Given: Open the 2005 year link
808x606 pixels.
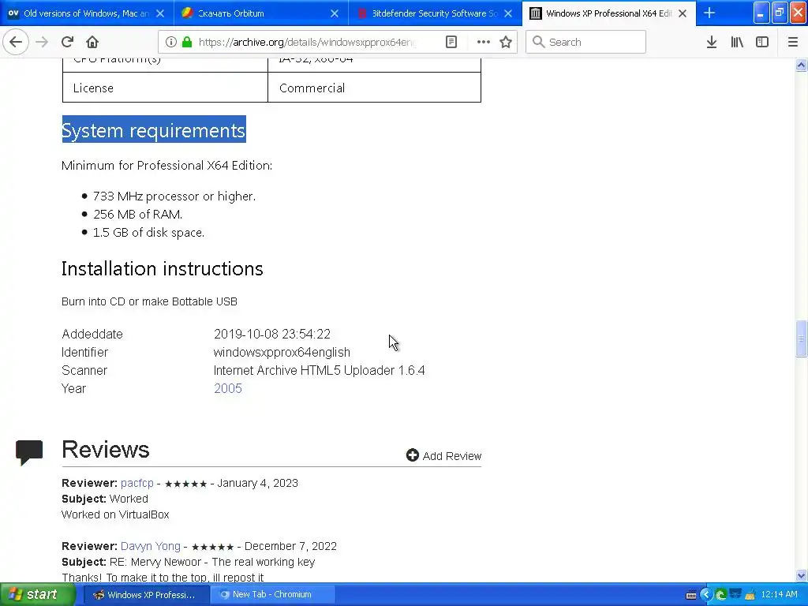Looking at the screenshot, I should pyautogui.click(x=228, y=388).
